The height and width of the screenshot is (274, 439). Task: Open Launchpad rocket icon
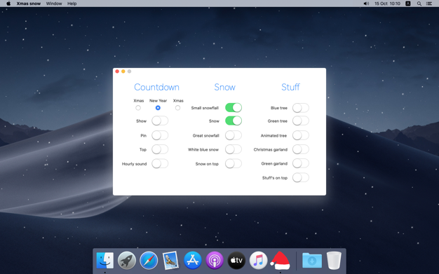127,261
